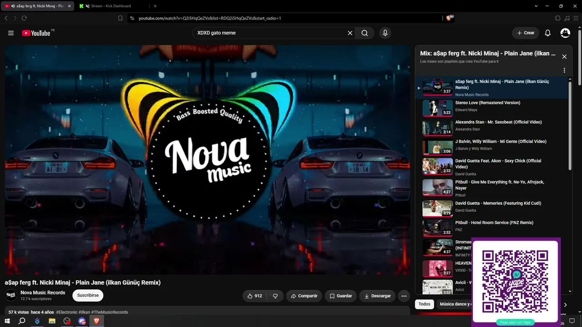582x327 pixels.
Task: Dislike this video
Action: 275,296
